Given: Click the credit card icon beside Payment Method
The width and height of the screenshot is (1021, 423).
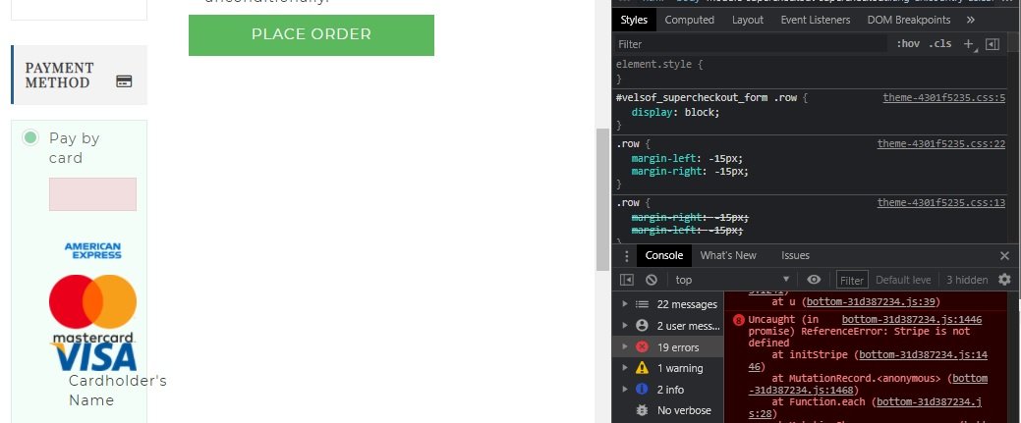Looking at the screenshot, I should (124, 81).
